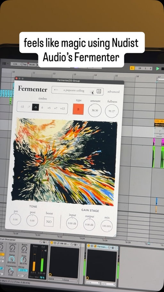Select the highlighted timbre value -5
Screen dimensions: 164x292
pyautogui.click(x=36, y=107)
